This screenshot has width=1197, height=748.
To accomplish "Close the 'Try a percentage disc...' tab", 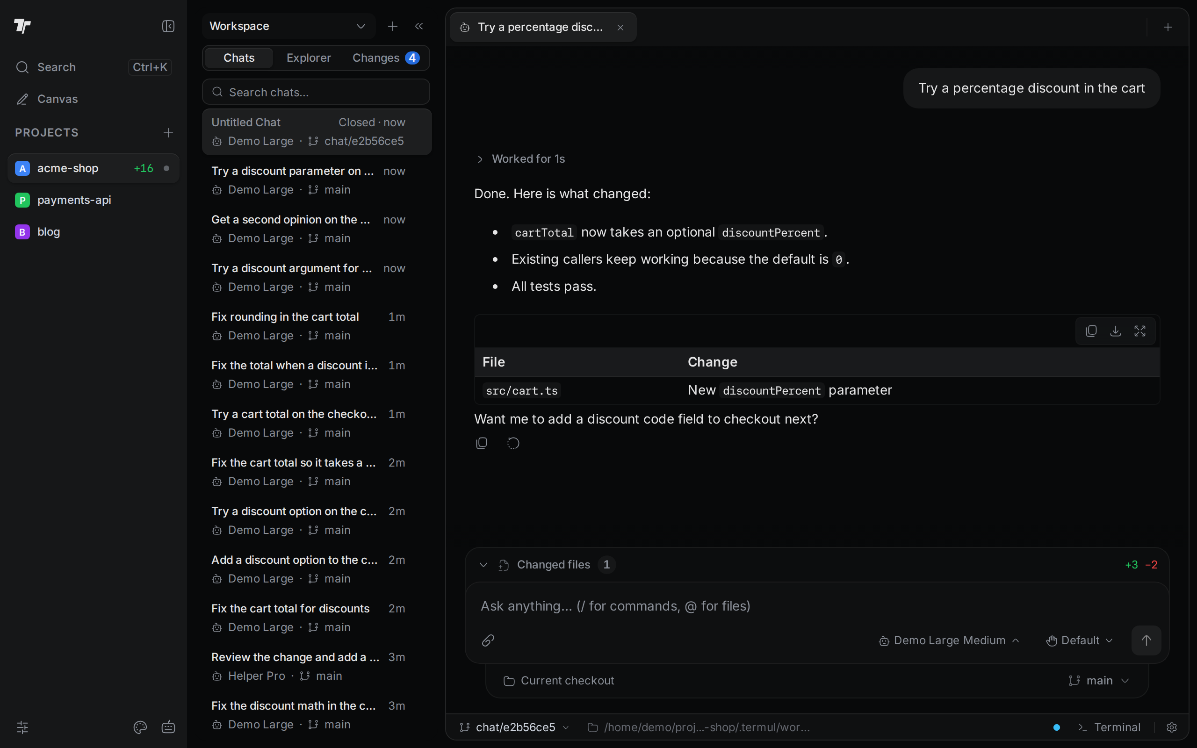I will pyautogui.click(x=620, y=28).
